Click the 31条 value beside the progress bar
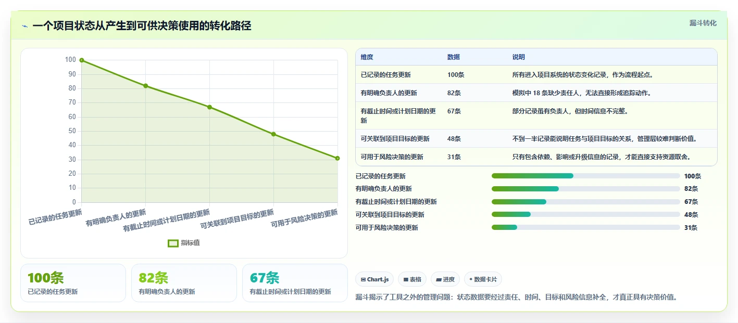 [x=691, y=228]
